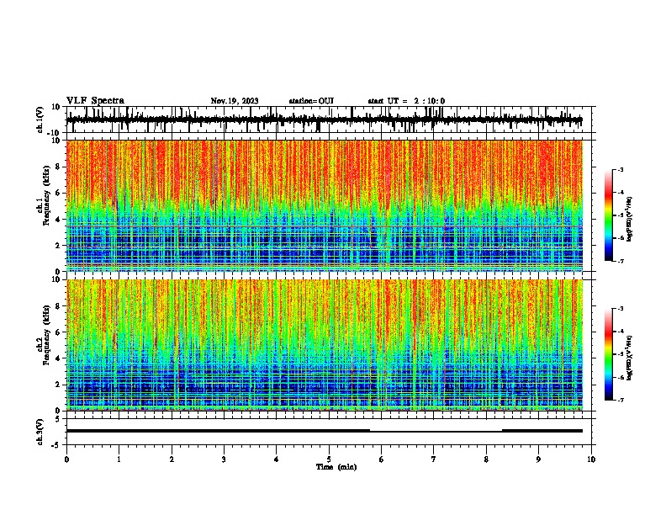This screenshot has width=666, height=515.
Task: Click the '-3' label on ch.1 color bar
Action: 621,169
